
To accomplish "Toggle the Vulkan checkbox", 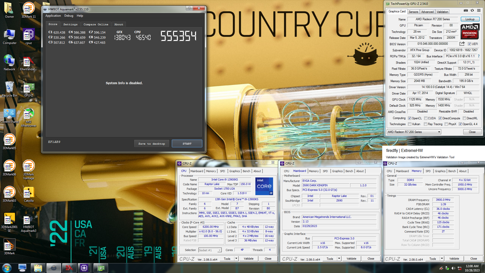I will [x=409, y=124].
